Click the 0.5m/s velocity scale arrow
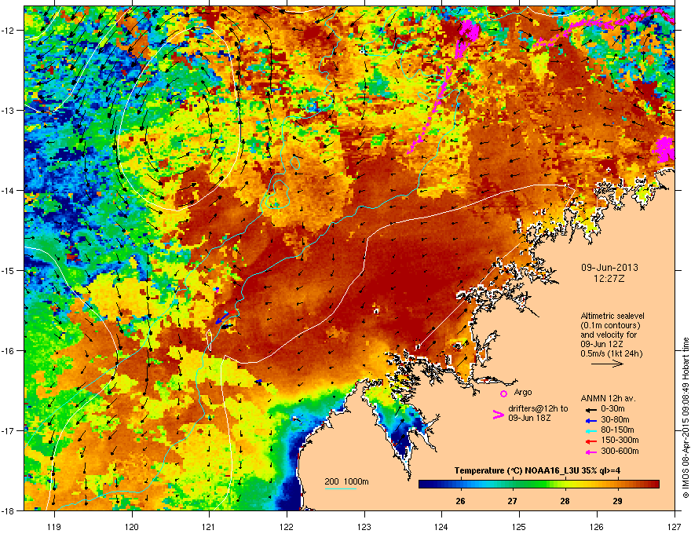This screenshot has width=691, height=534. click(x=607, y=364)
